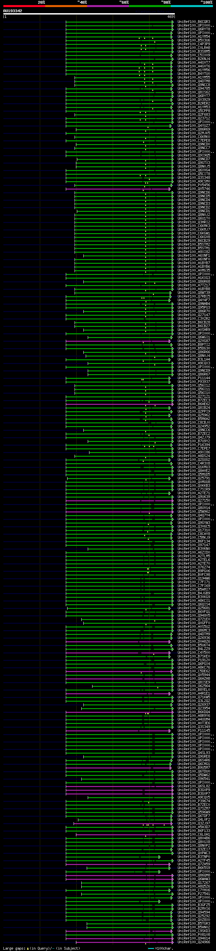Select the UniRef100_B4YTU0 label
The width and height of the screenshot is (216, 951).
194,74
